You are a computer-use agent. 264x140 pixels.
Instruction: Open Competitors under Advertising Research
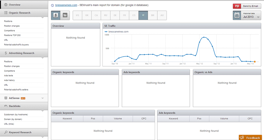tap(10, 71)
